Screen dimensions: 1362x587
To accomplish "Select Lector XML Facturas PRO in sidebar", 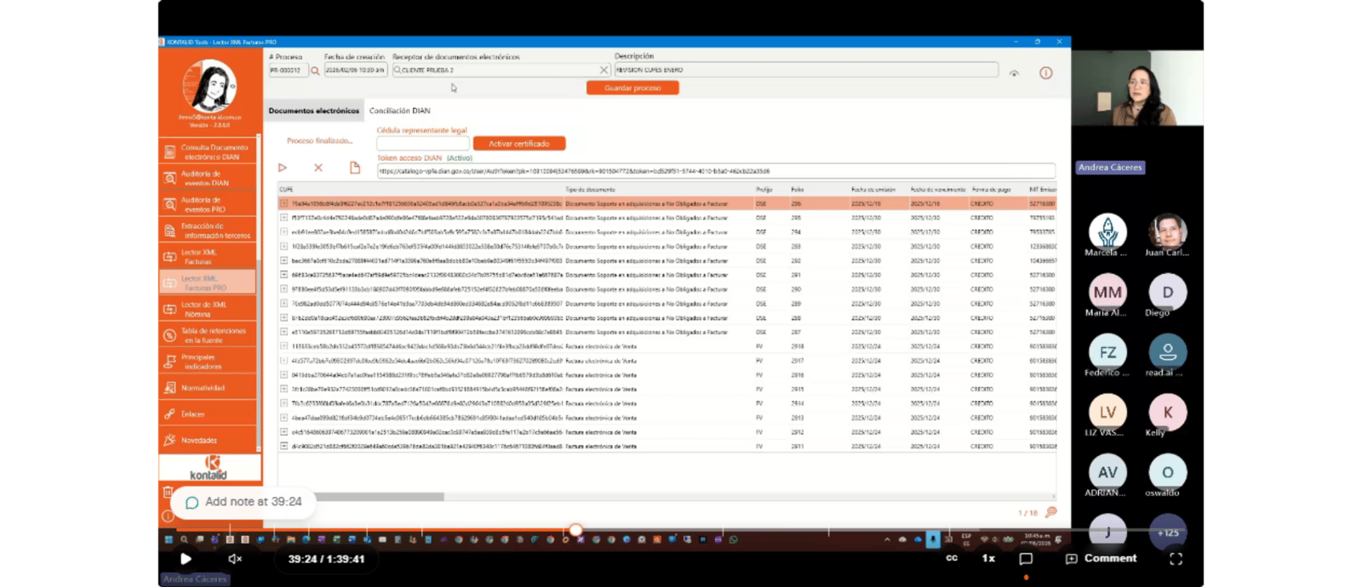I will tap(208, 283).
